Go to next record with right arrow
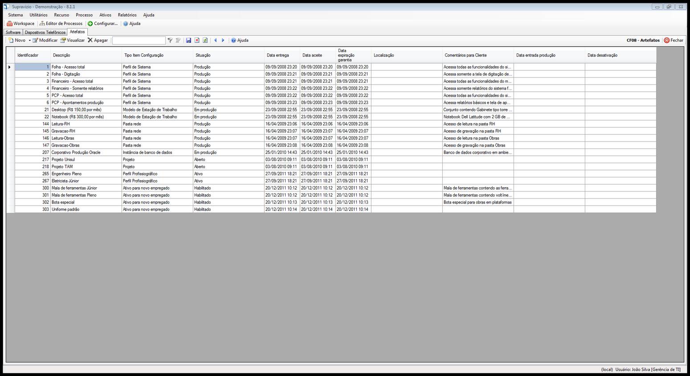The width and height of the screenshot is (690, 376). [x=223, y=40]
